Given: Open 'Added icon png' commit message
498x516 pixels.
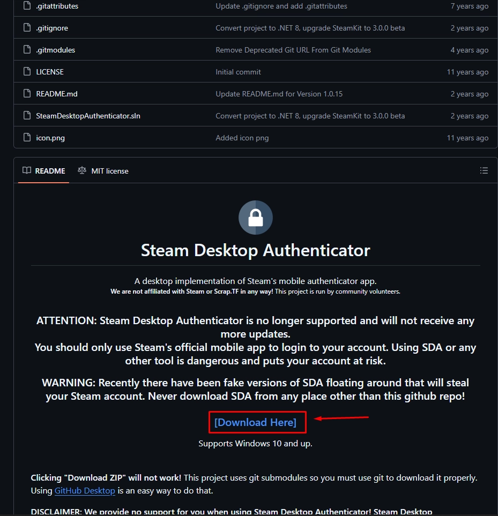Looking at the screenshot, I should pos(242,138).
